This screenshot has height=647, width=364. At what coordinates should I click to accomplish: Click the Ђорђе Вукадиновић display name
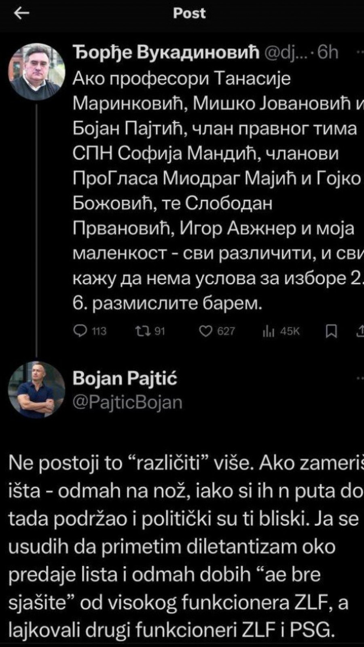tap(166, 53)
